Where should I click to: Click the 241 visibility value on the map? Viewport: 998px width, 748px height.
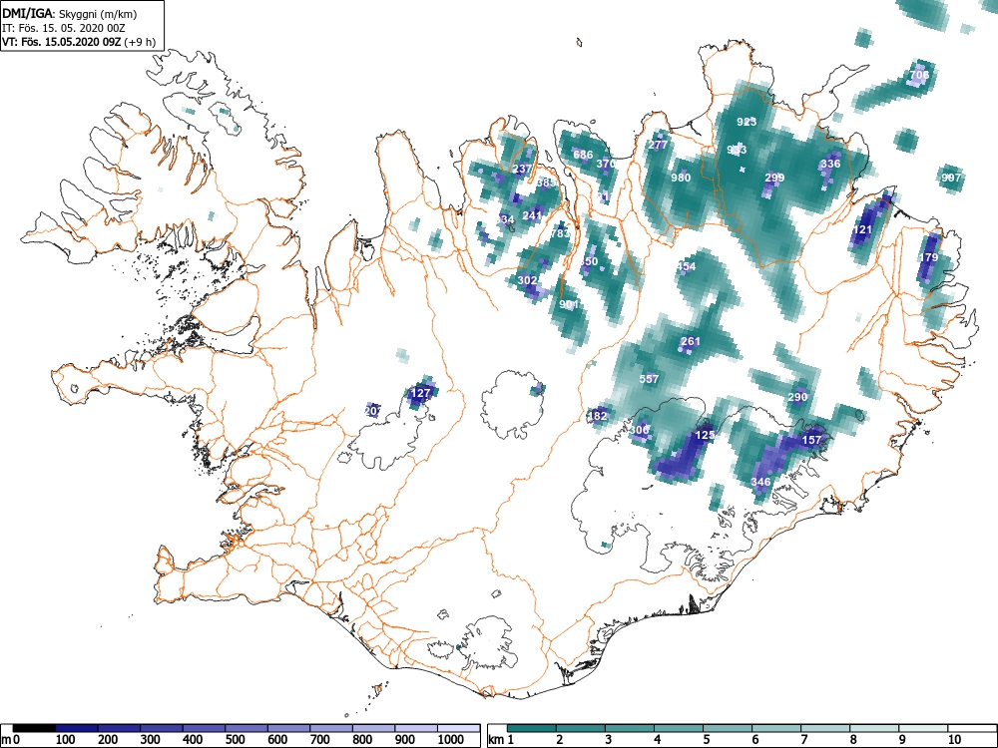pyautogui.click(x=532, y=215)
